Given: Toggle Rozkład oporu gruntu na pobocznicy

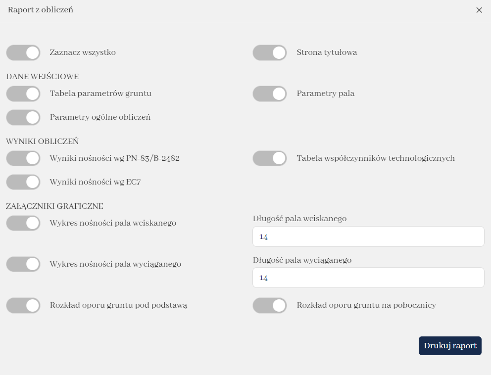Looking at the screenshot, I should tap(270, 305).
